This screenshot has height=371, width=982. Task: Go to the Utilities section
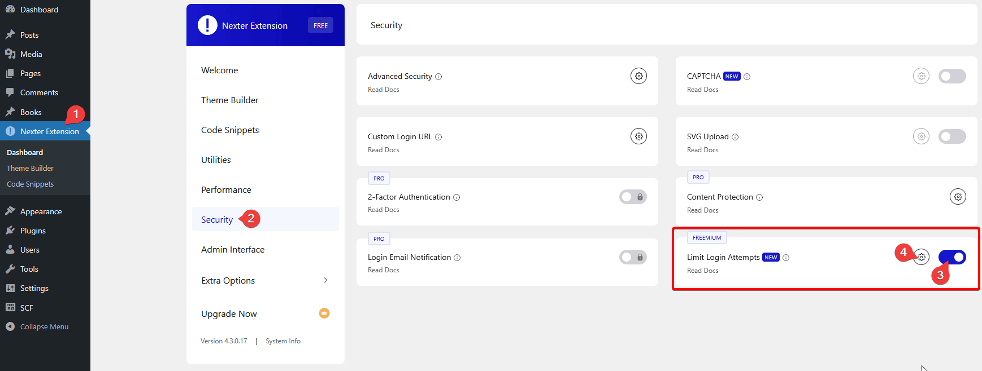coord(216,160)
